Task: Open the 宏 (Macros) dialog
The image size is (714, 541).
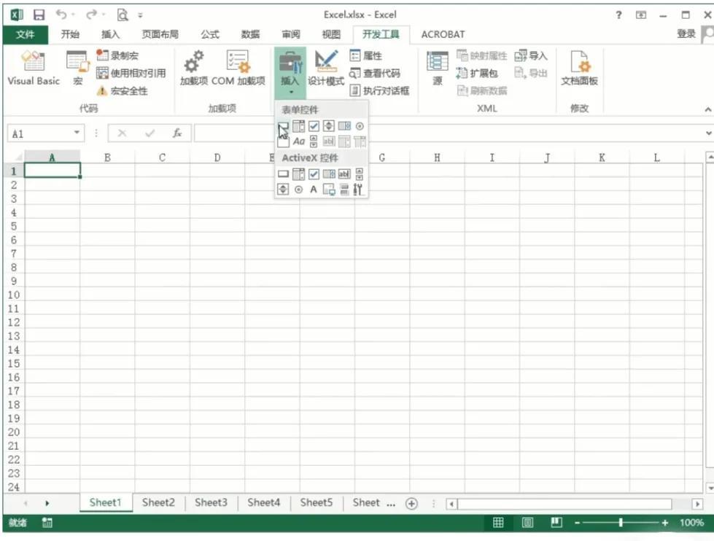Action: (x=78, y=69)
